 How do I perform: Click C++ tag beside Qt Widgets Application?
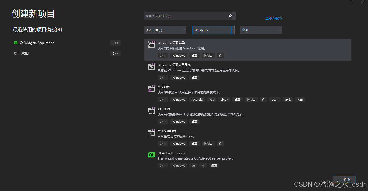point(115,43)
